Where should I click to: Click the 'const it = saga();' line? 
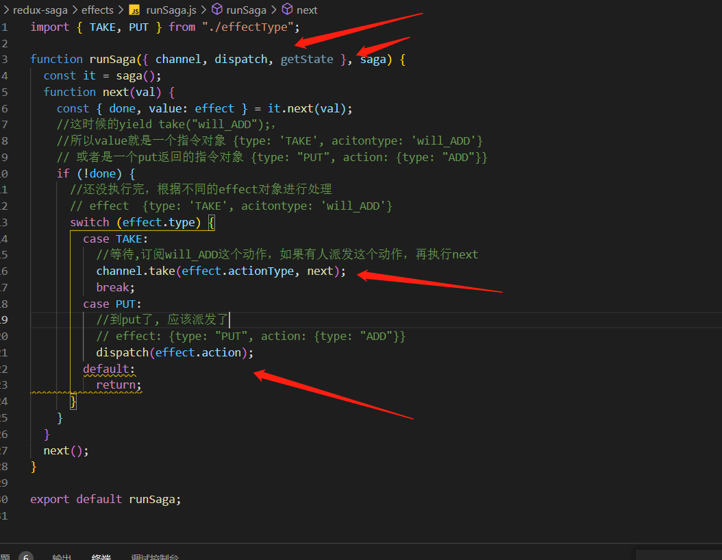pyautogui.click(x=102, y=75)
